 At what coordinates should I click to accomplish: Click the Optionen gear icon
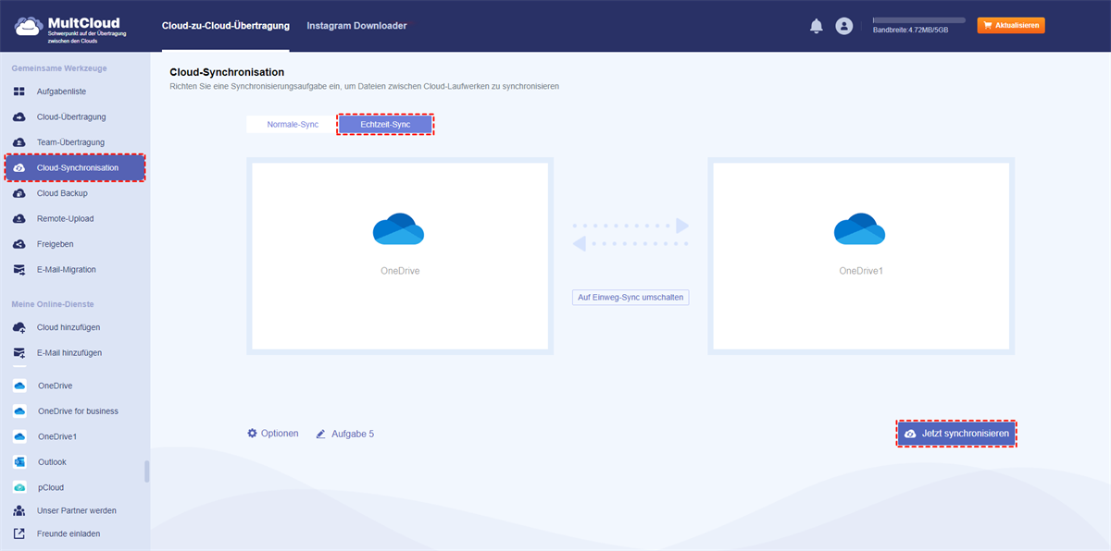pyautogui.click(x=252, y=433)
